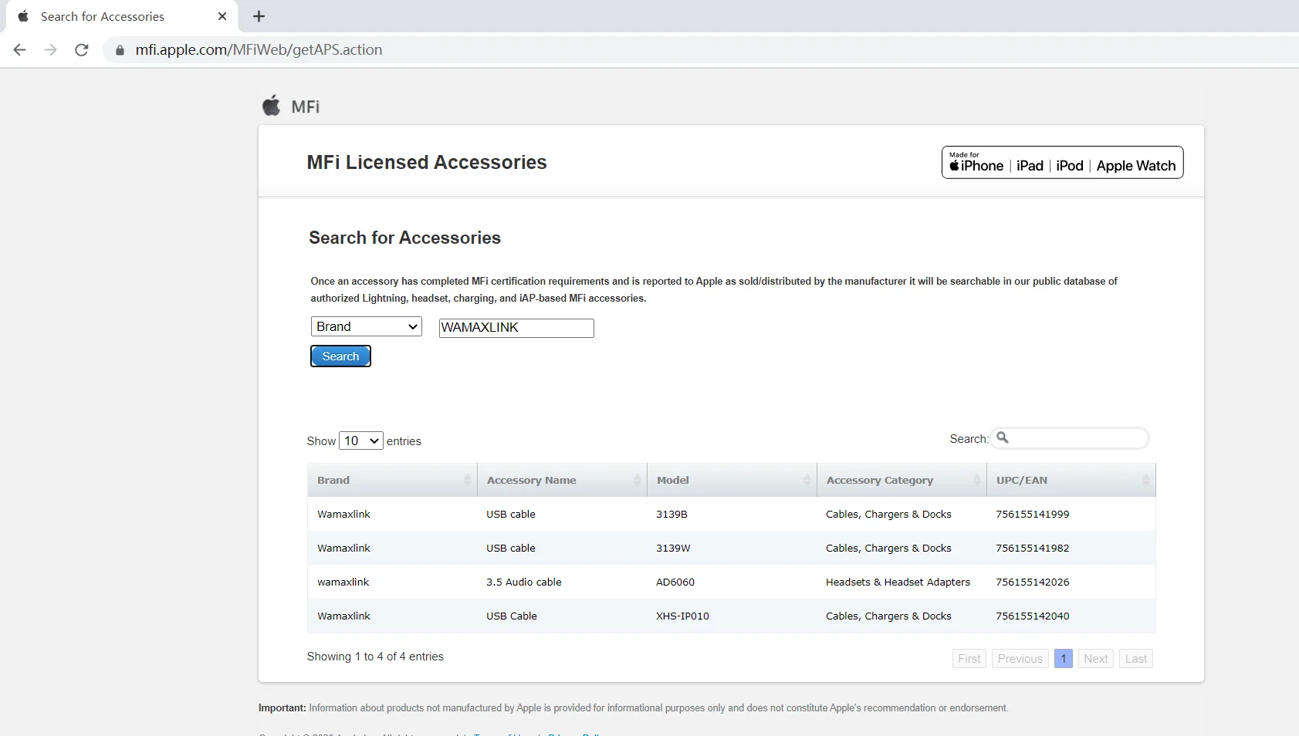Click the Apple favicon on the browser tab
This screenshot has width=1299, height=736.
coord(23,16)
